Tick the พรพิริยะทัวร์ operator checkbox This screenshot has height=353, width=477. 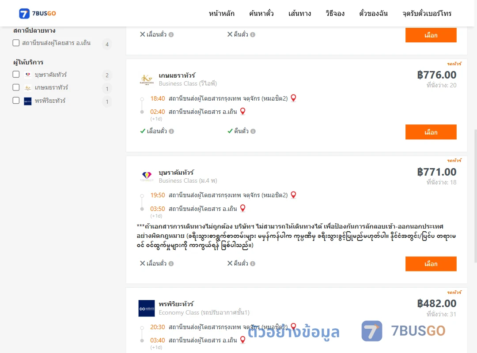click(16, 101)
